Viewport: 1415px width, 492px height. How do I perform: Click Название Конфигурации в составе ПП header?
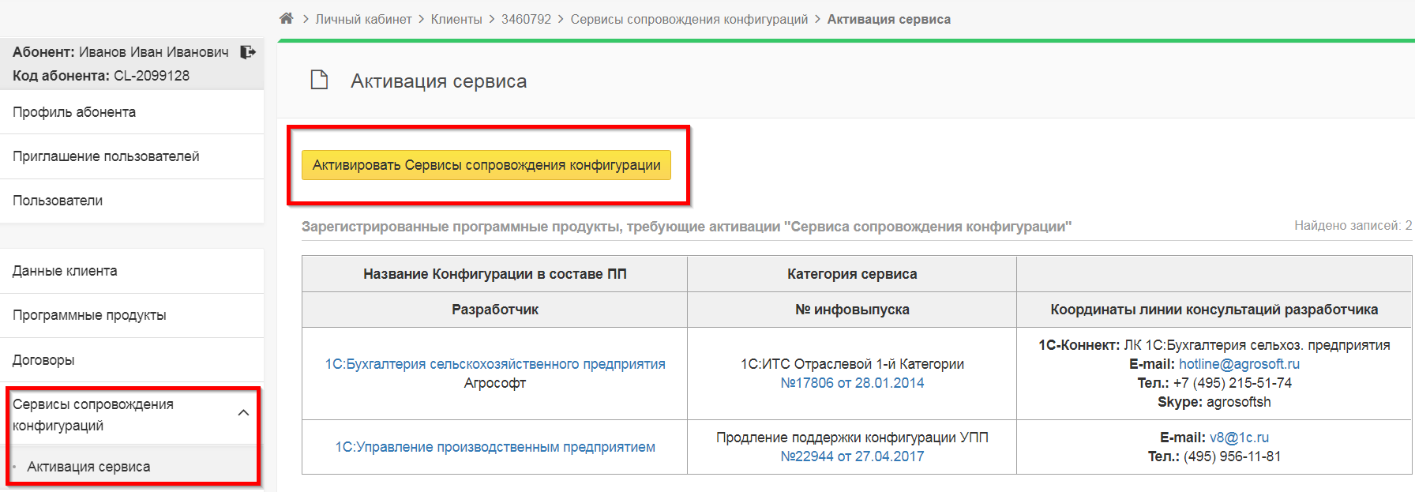pyautogui.click(x=495, y=274)
